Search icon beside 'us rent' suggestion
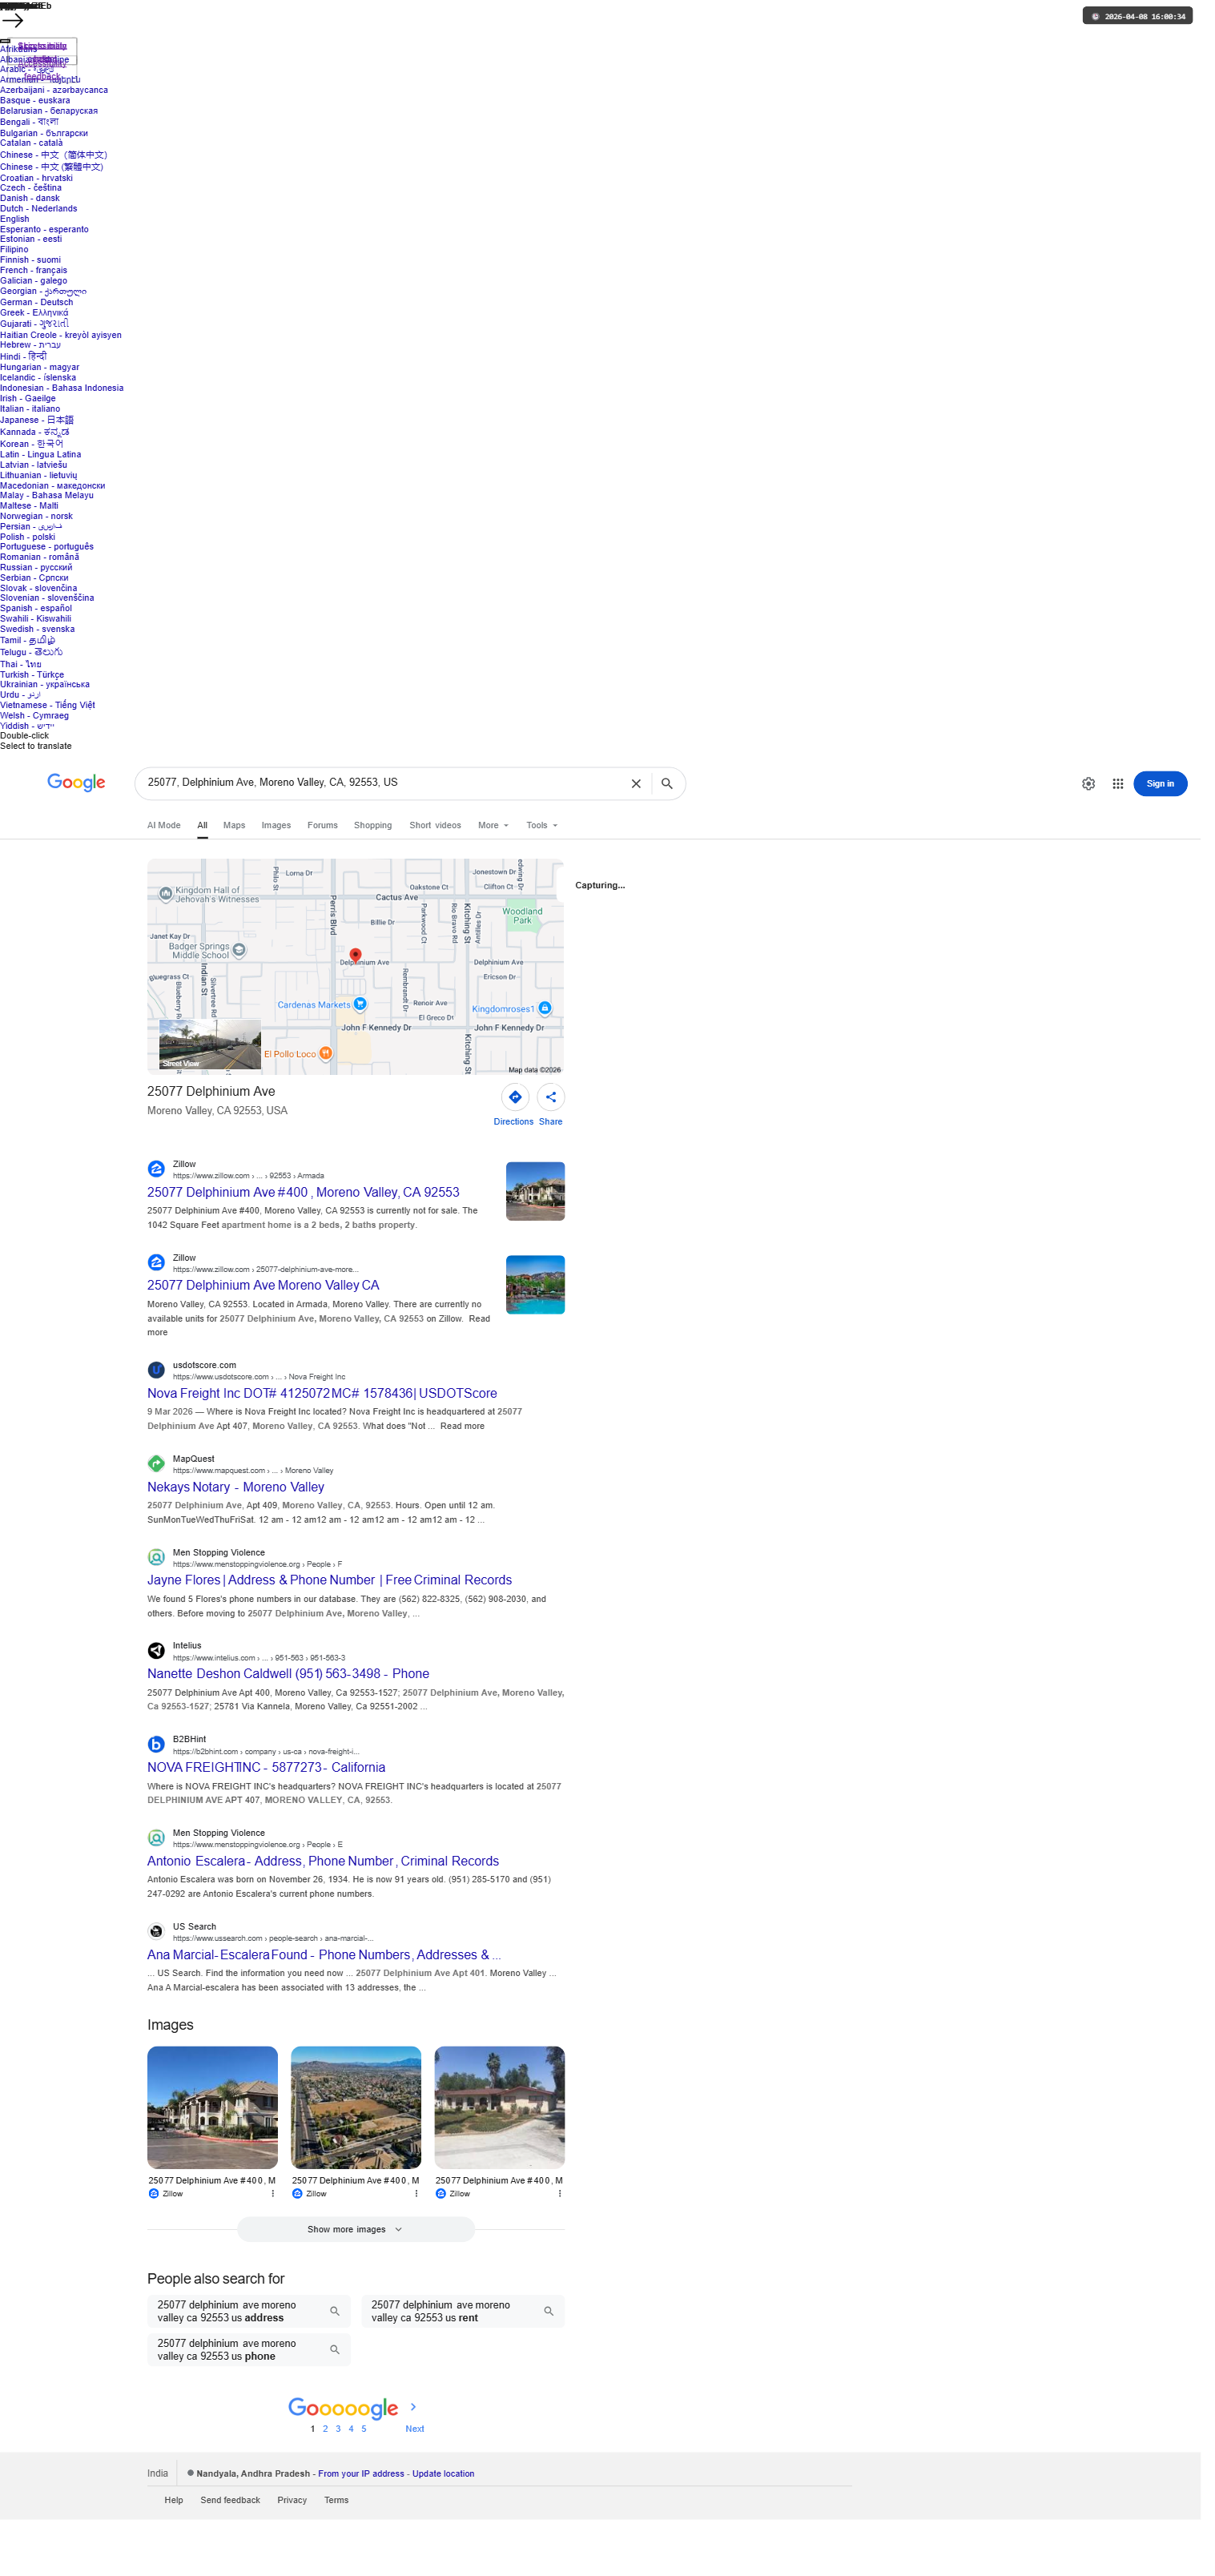The height and width of the screenshot is (2576, 1215). pyautogui.click(x=549, y=2311)
